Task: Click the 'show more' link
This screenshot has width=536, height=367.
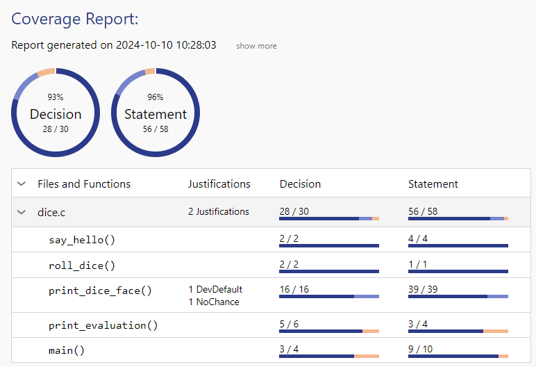Action: [x=256, y=46]
